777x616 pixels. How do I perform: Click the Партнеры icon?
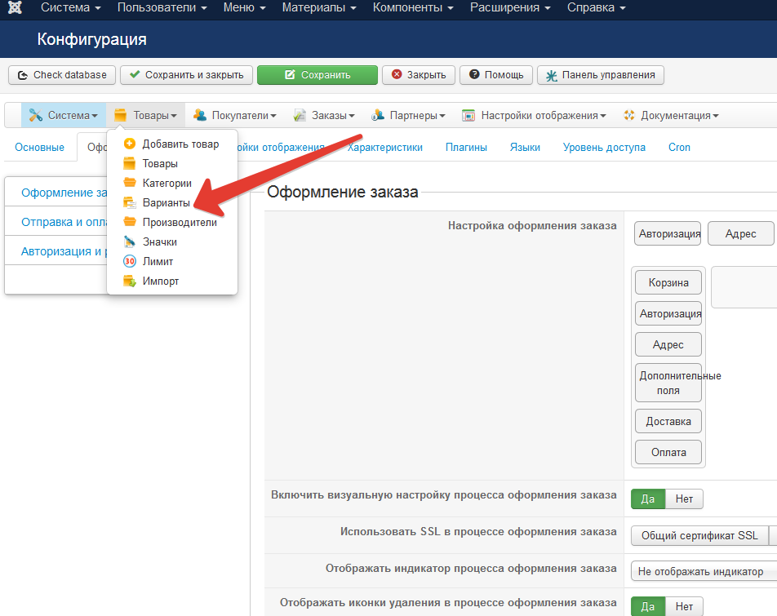coord(378,115)
